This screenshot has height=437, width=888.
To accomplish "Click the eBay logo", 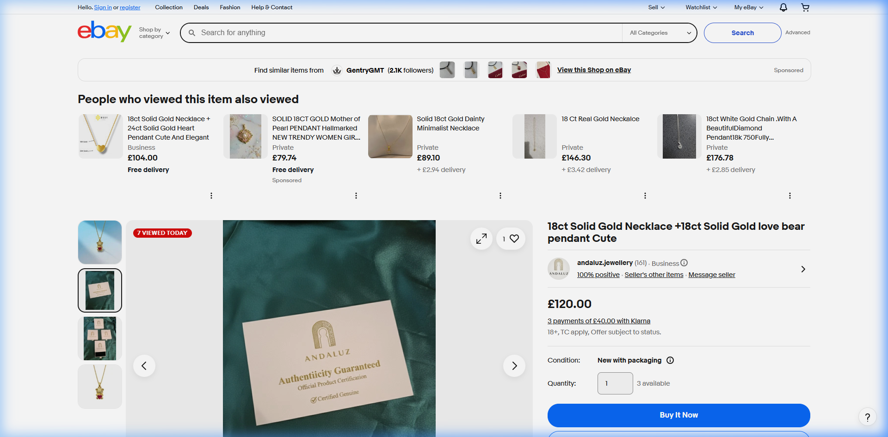I will pyautogui.click(x=104, y=31).
